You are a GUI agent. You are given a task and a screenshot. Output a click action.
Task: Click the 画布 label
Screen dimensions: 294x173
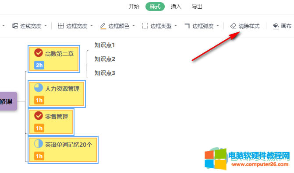click(286, 26)
